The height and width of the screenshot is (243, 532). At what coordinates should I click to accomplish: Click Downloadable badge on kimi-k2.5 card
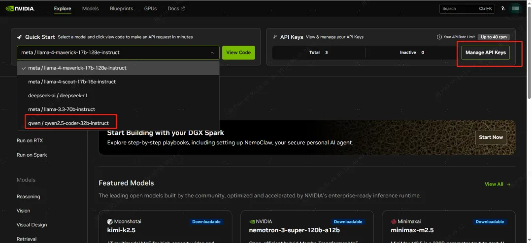coord(206,222)
